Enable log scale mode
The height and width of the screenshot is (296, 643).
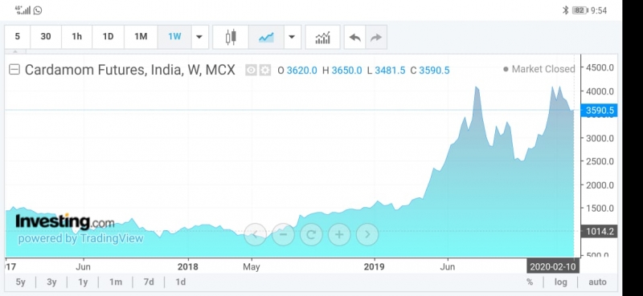coord(560,282)
